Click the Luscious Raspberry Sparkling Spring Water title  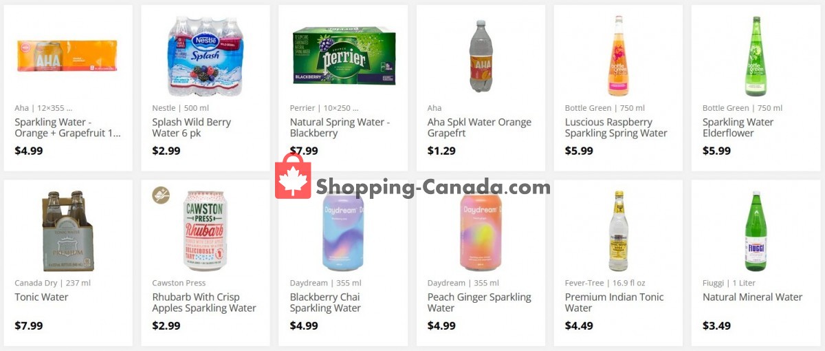(x=616, y=128)
